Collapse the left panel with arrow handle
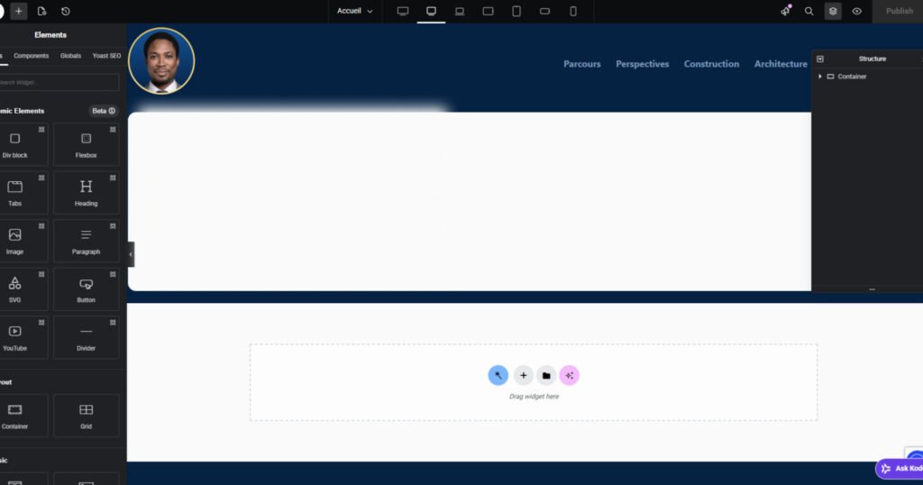The width and height of the screenshot is (923, 485). [131, 254]
